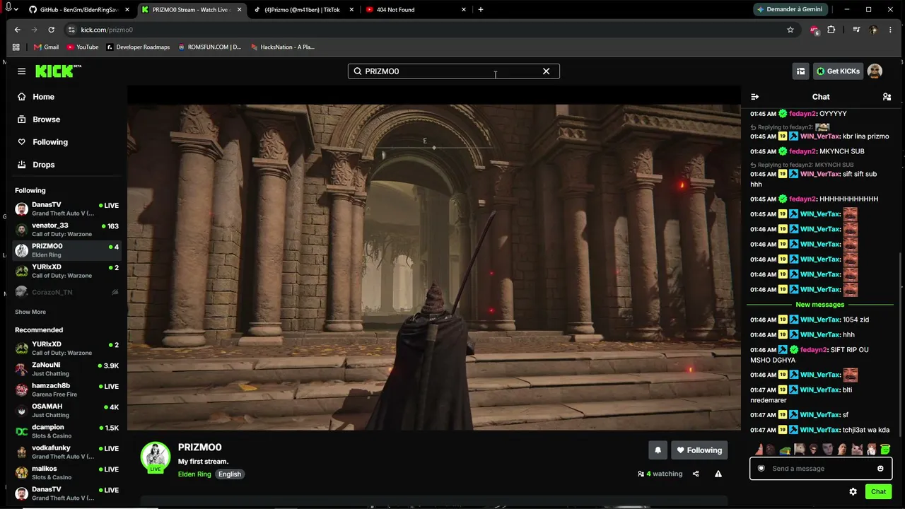Open ZaNouNi recommended channel
This screenshot has height=509, width=905.
click(67, 369)
